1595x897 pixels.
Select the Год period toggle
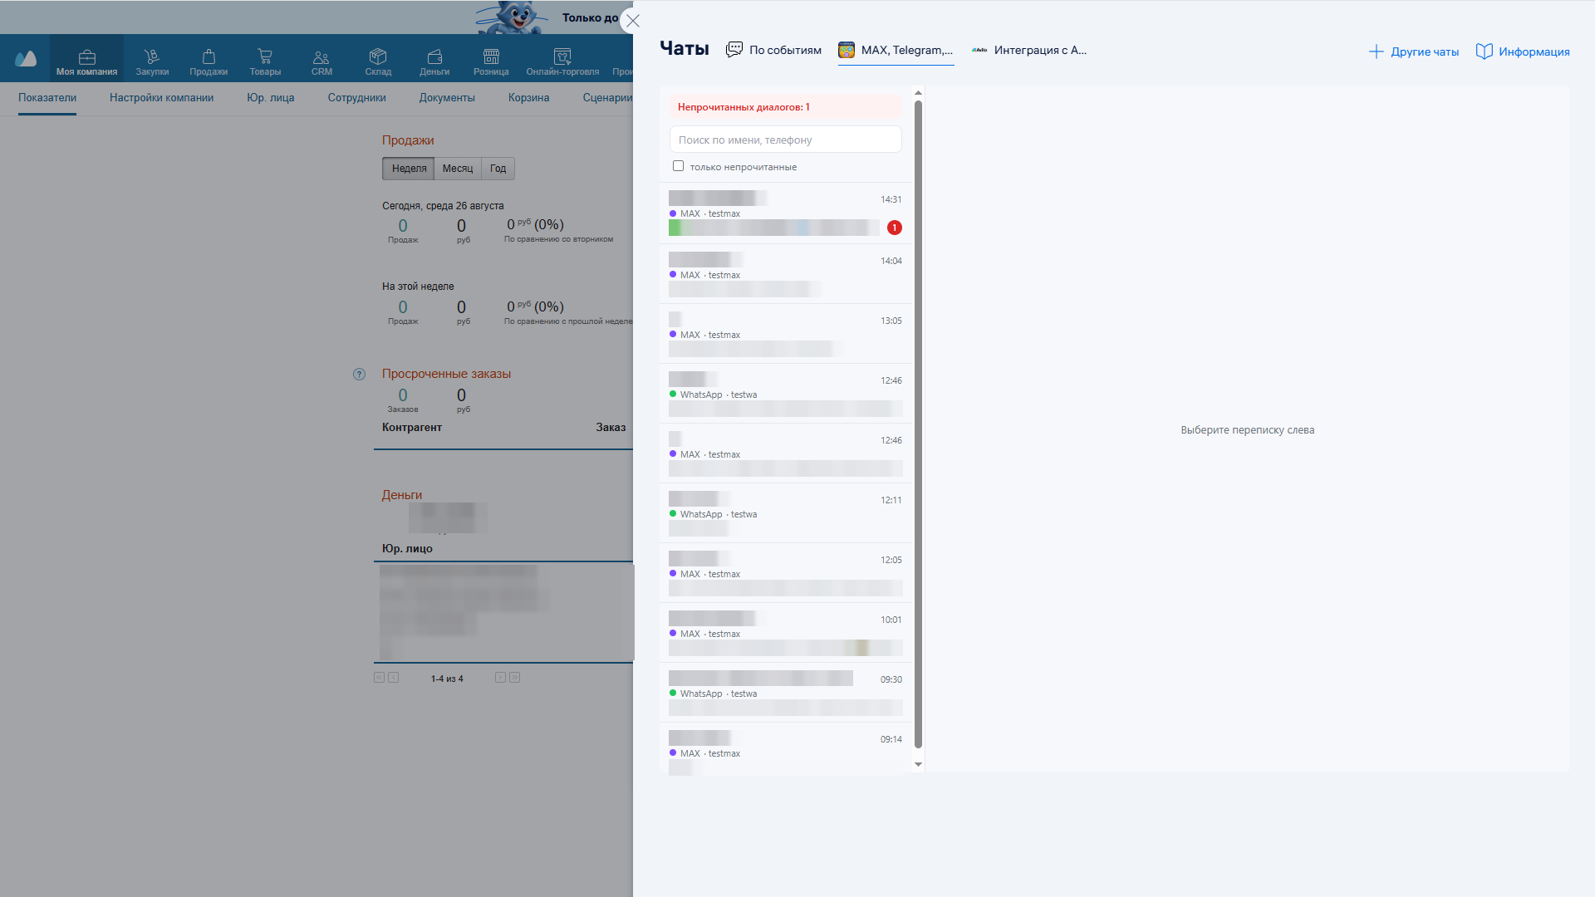pos(498,169)
